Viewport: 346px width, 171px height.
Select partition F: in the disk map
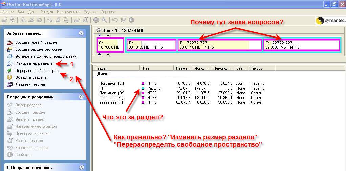pyautogui.click(x=301, y=45)
